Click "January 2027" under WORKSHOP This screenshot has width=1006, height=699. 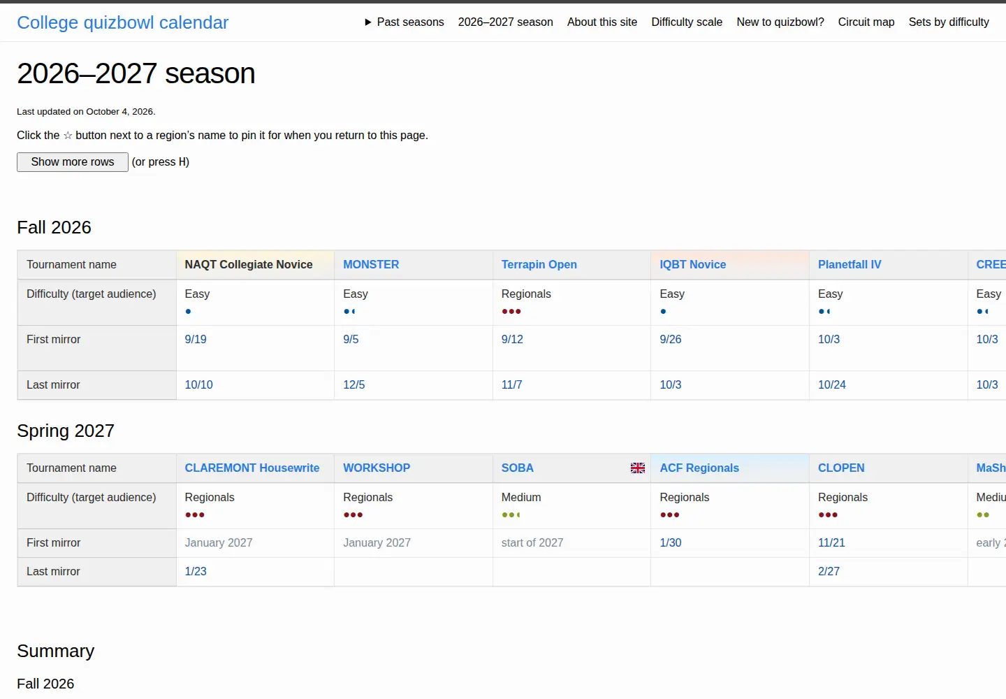(377, 543)
